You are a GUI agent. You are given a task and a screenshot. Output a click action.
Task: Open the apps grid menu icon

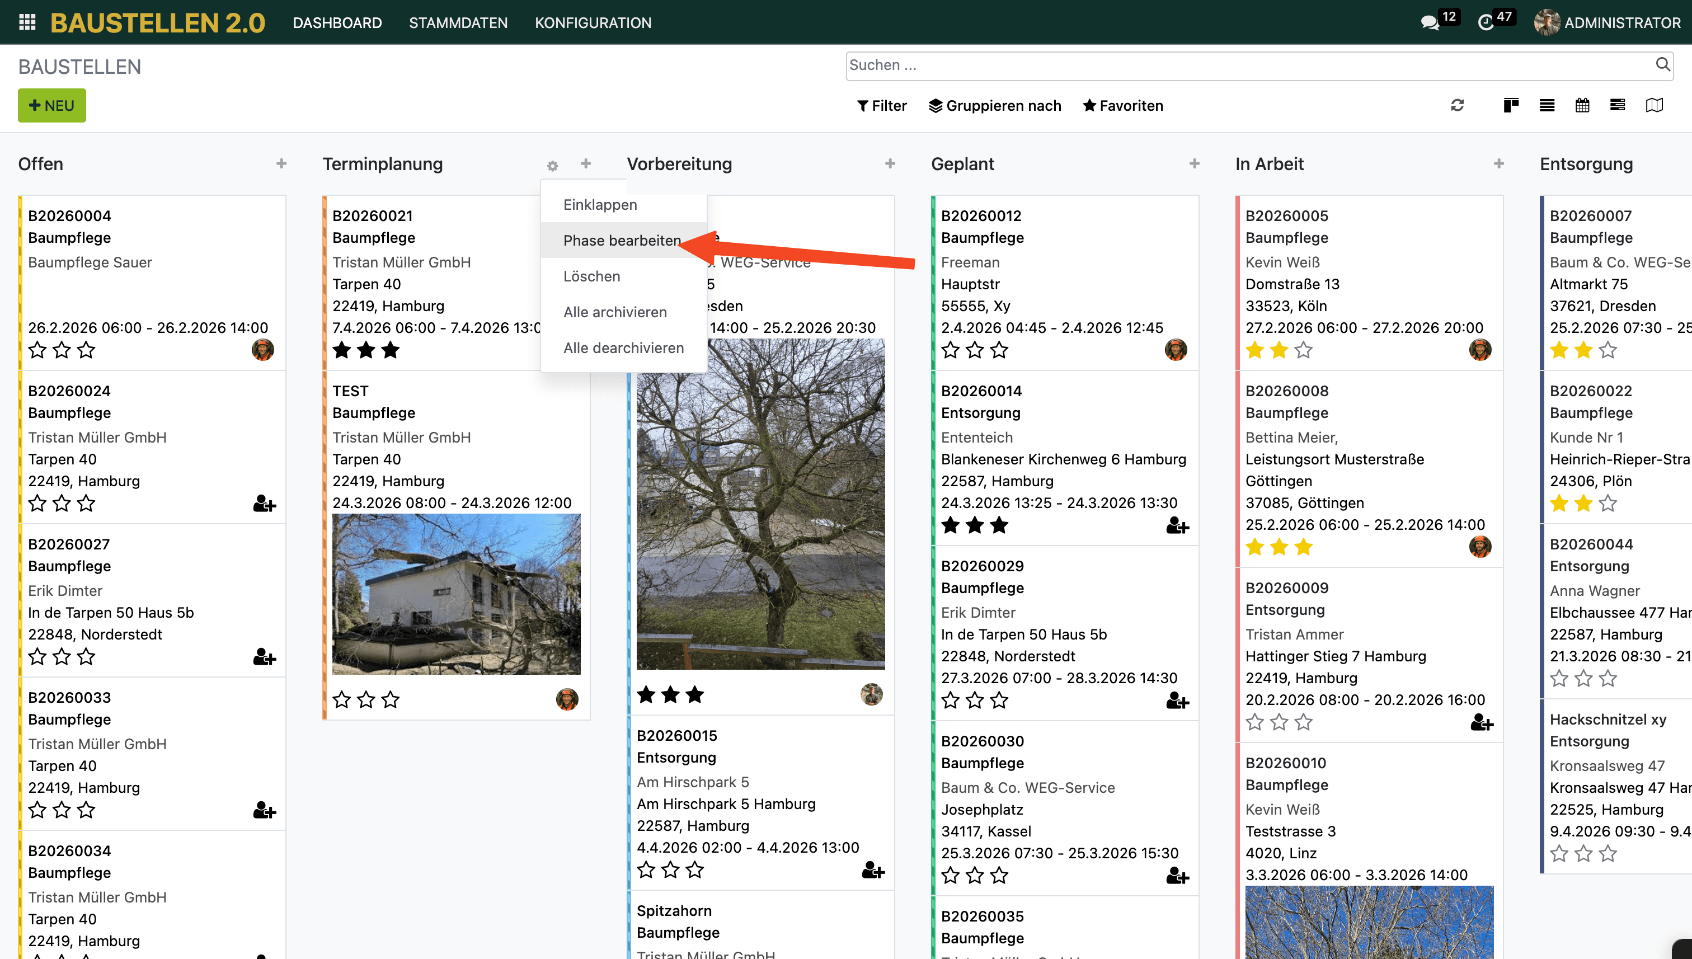27,22
